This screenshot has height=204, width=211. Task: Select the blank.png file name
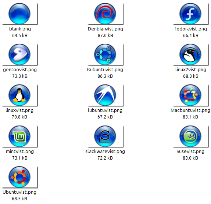20,29
